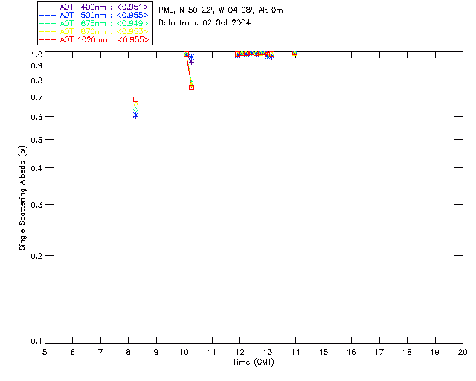
Task: Click x-axis tick label 12
Action: point(239,352)
